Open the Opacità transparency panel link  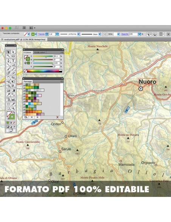[125, 34]
